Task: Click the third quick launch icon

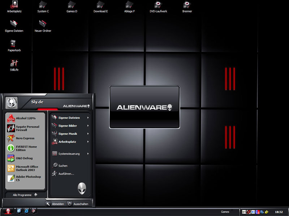Action: point(34,211)
